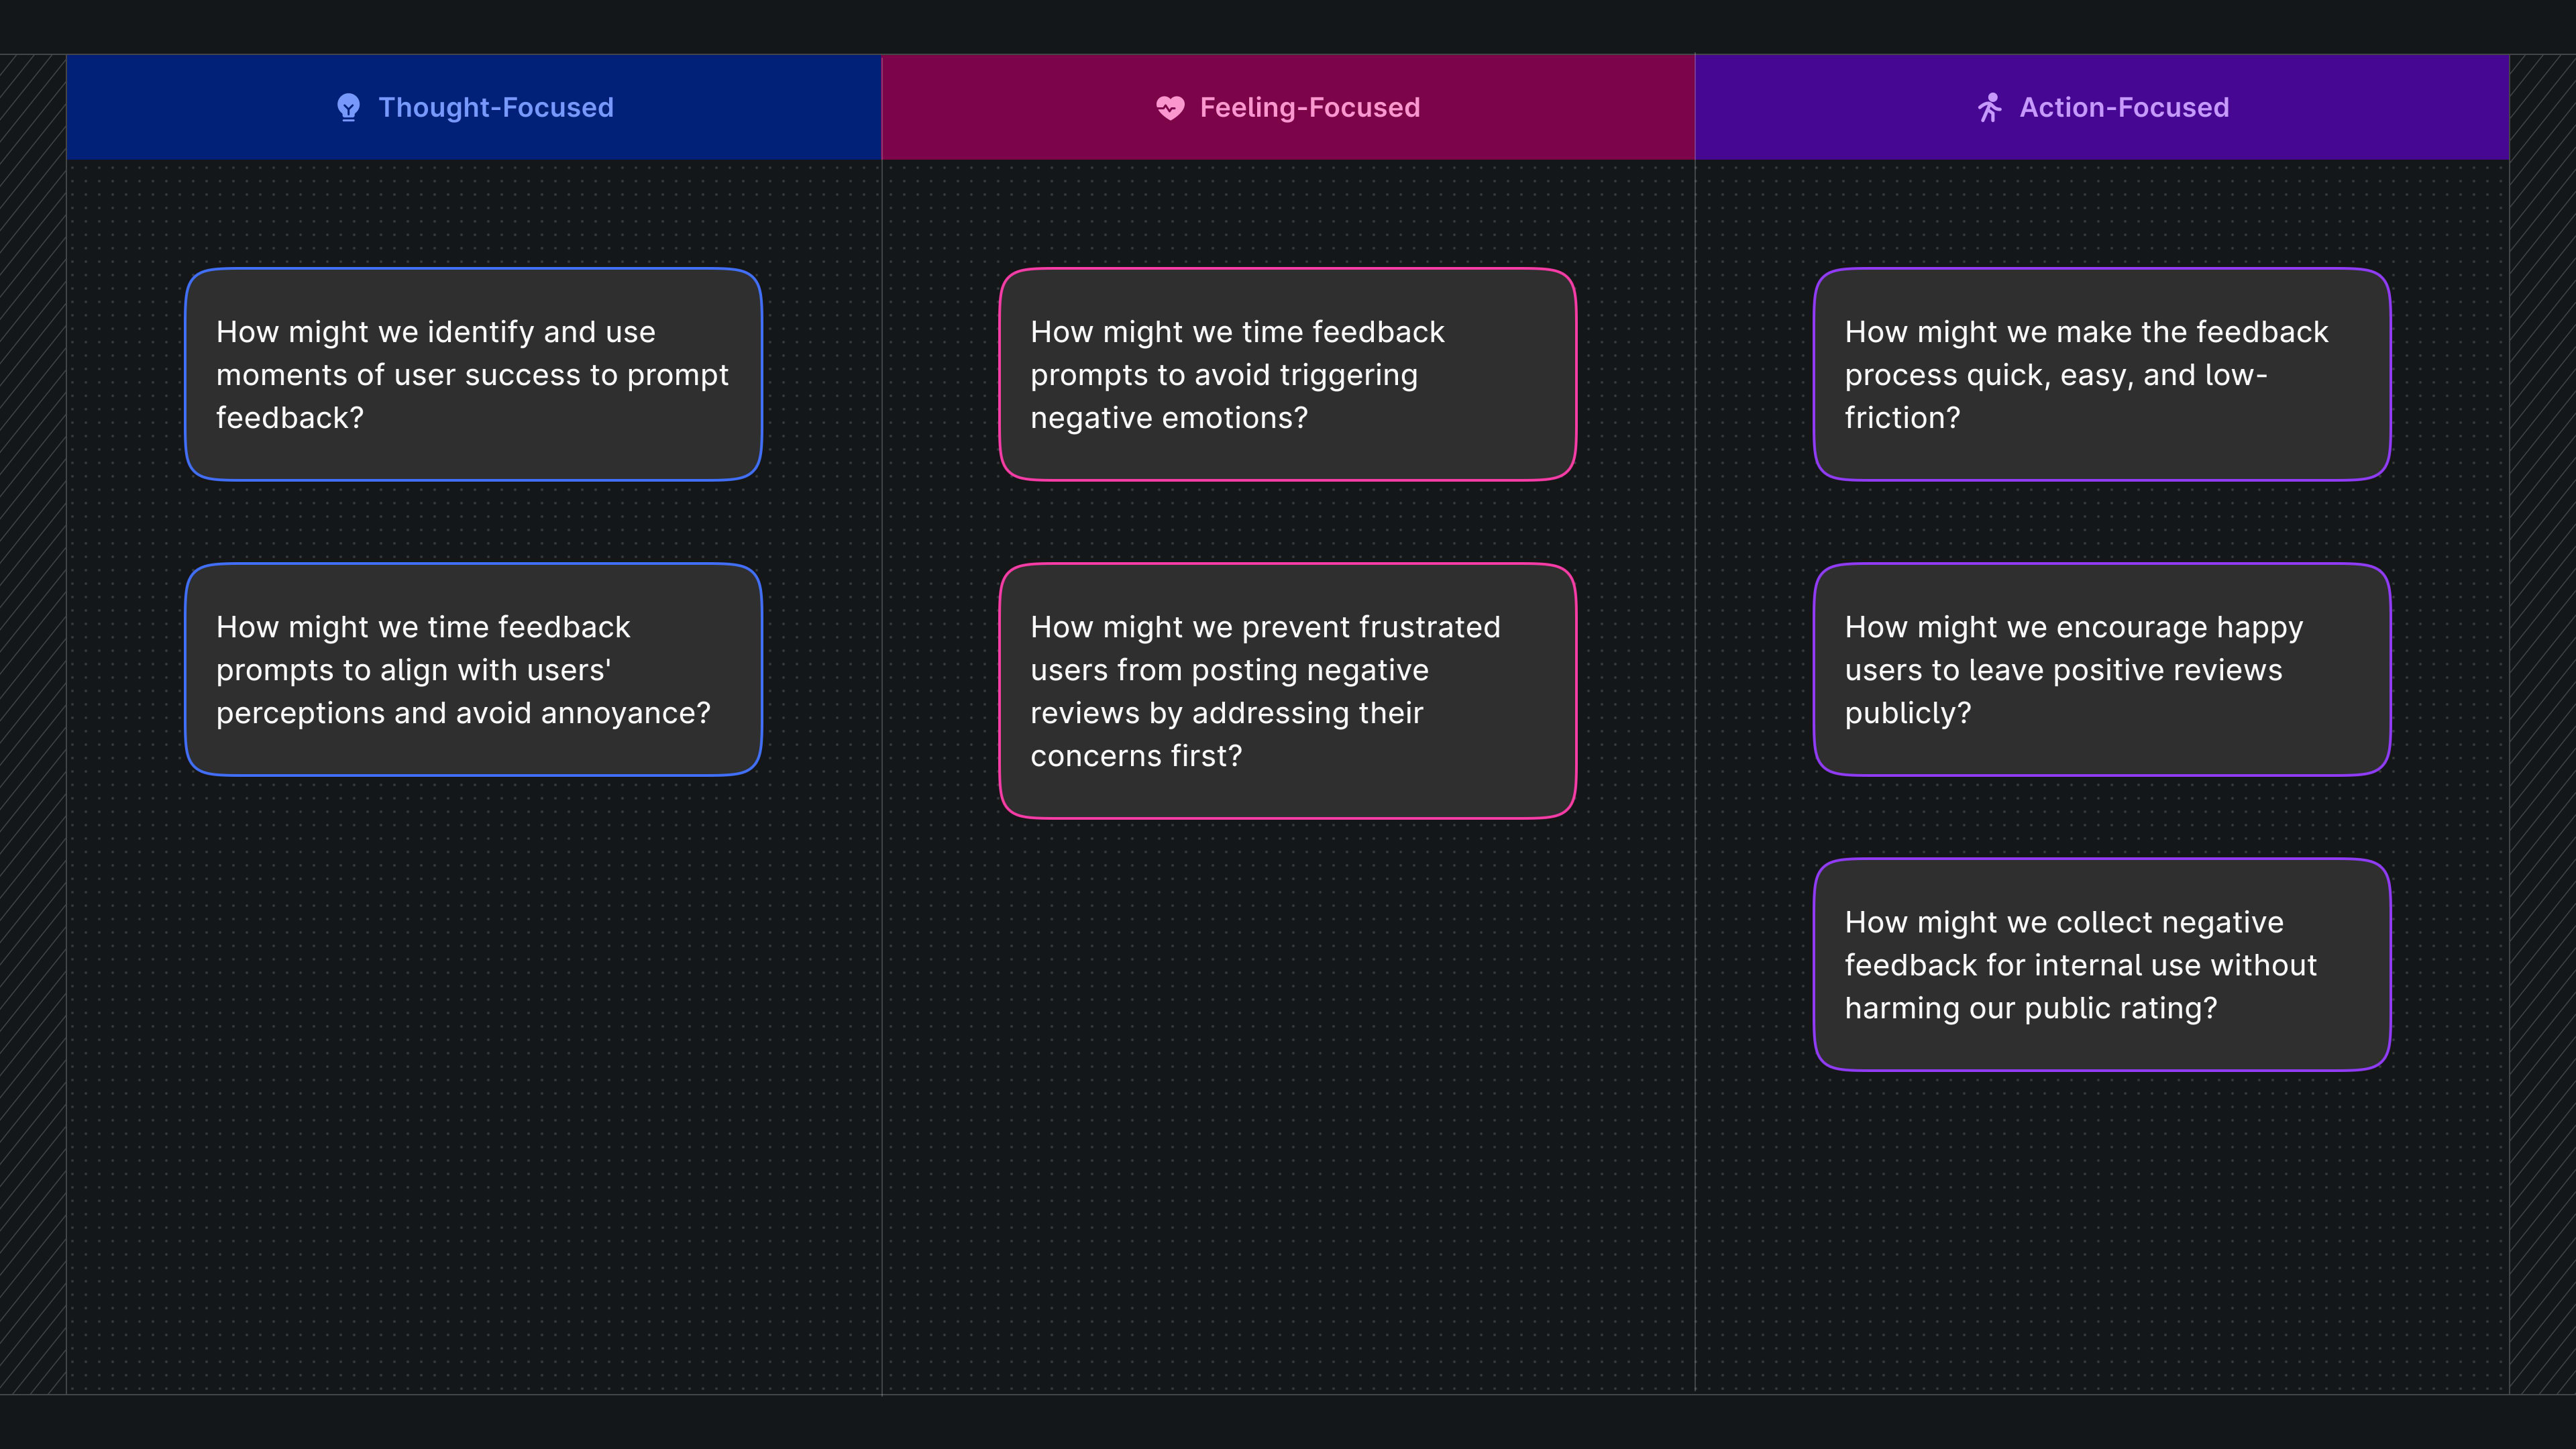The height and width of the screenshot is (1449, 2576).
Task: Select the Feeling-Focused column header text
Action: point(1309,107)
